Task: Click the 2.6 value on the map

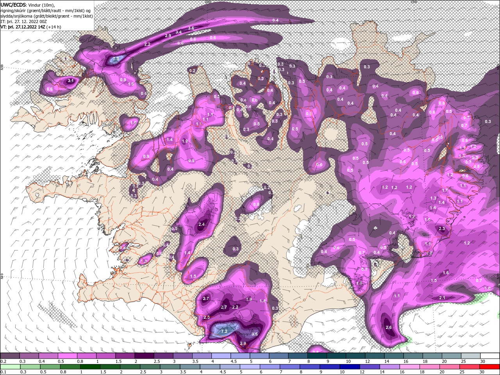Action: click(x=389, y=327)
